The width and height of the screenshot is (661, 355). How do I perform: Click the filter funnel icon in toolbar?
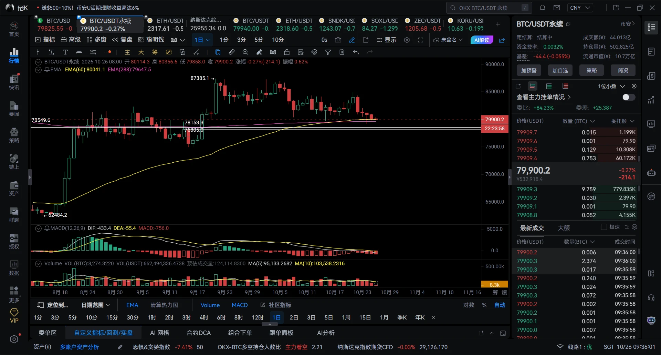[328, 52]
